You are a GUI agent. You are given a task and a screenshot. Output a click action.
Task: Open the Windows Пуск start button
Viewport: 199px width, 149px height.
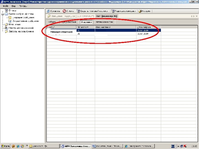[x=5, y=146]
